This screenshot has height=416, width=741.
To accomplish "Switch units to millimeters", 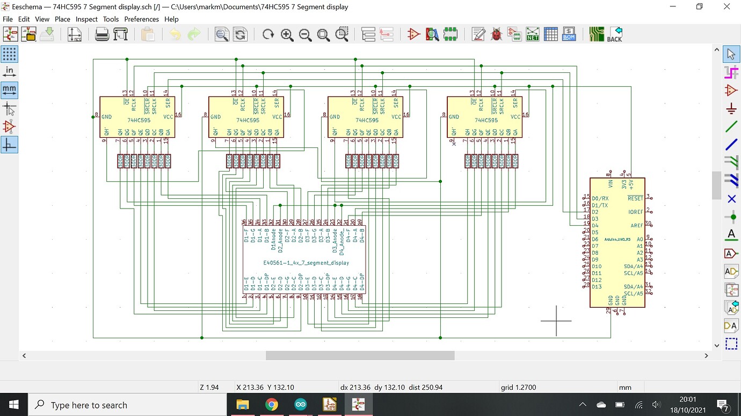I will click(10, 90).
